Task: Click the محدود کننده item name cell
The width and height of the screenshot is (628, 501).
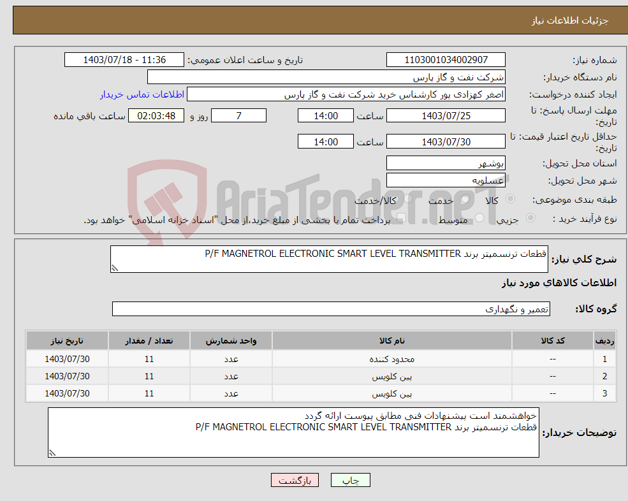Action: [x=391, y=359]
